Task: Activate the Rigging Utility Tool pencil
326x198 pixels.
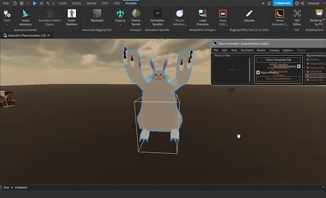Action: (x=249, y=16)
